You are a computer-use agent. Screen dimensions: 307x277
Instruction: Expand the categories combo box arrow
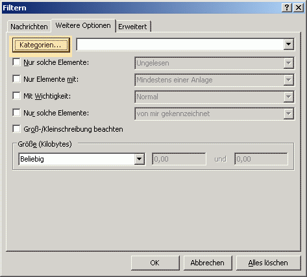pyautogui.click(x=288, y=44)
